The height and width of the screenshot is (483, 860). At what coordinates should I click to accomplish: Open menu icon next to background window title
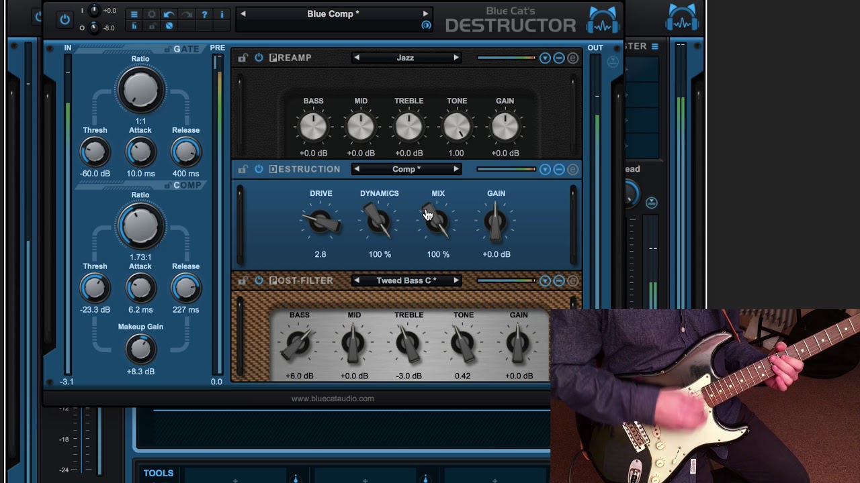click(654, 46)
